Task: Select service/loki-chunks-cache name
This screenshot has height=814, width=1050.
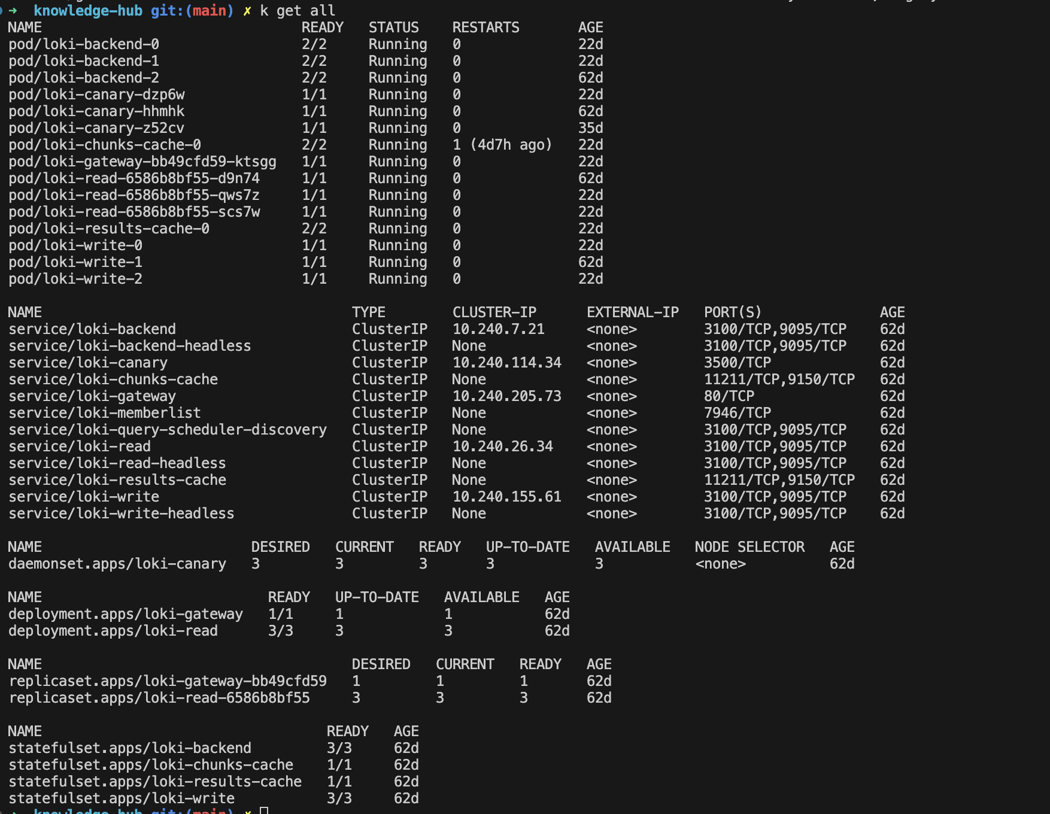Action: point(113,379)
